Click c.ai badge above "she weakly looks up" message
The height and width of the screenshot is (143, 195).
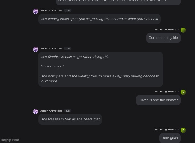tap(68, 11)
